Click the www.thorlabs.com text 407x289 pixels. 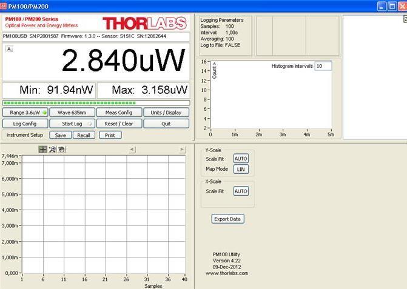227,273
